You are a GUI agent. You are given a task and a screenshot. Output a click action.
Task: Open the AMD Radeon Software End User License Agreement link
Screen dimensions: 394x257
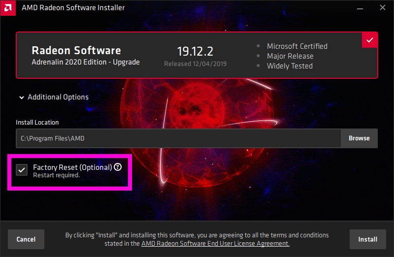tap(215, 243)
